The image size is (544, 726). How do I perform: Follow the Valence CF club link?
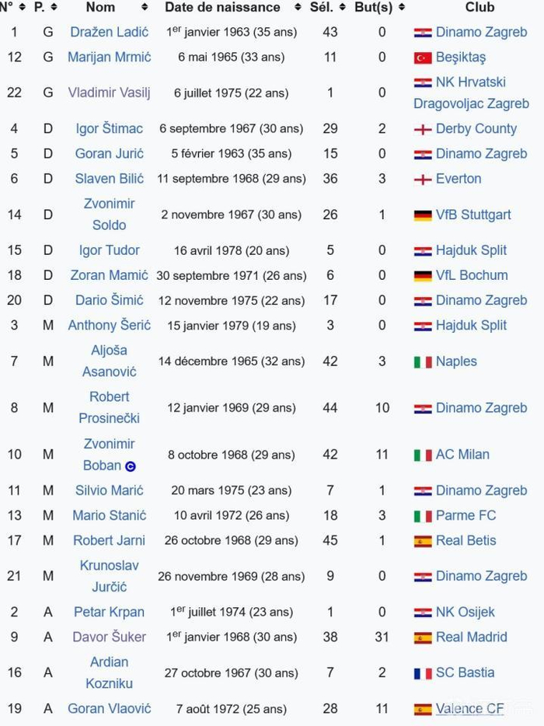469,709
